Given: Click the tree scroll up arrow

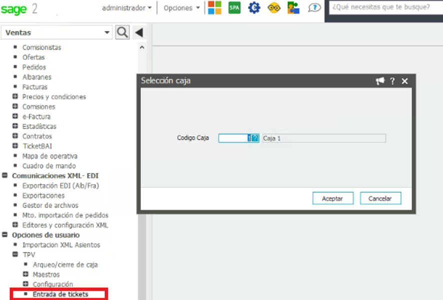Looking at the screenshot, I should [x=142, y=47].
